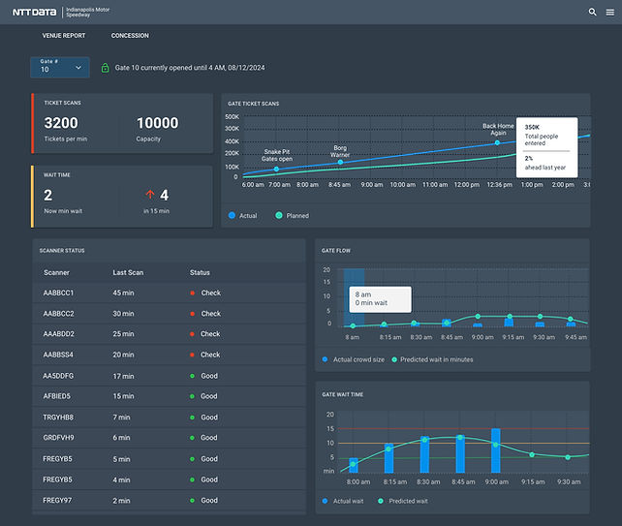Click the green Good status for AFBIED5

(203, 396)
